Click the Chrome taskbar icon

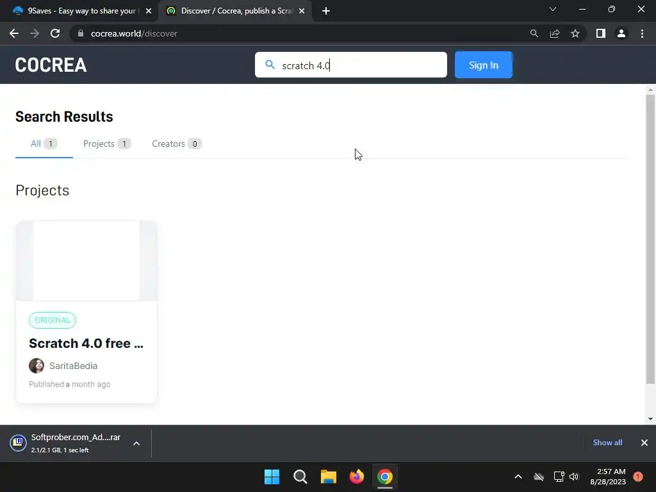click(x=384, y=477)
